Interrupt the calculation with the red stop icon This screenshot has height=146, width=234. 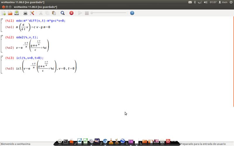[71, 13]
